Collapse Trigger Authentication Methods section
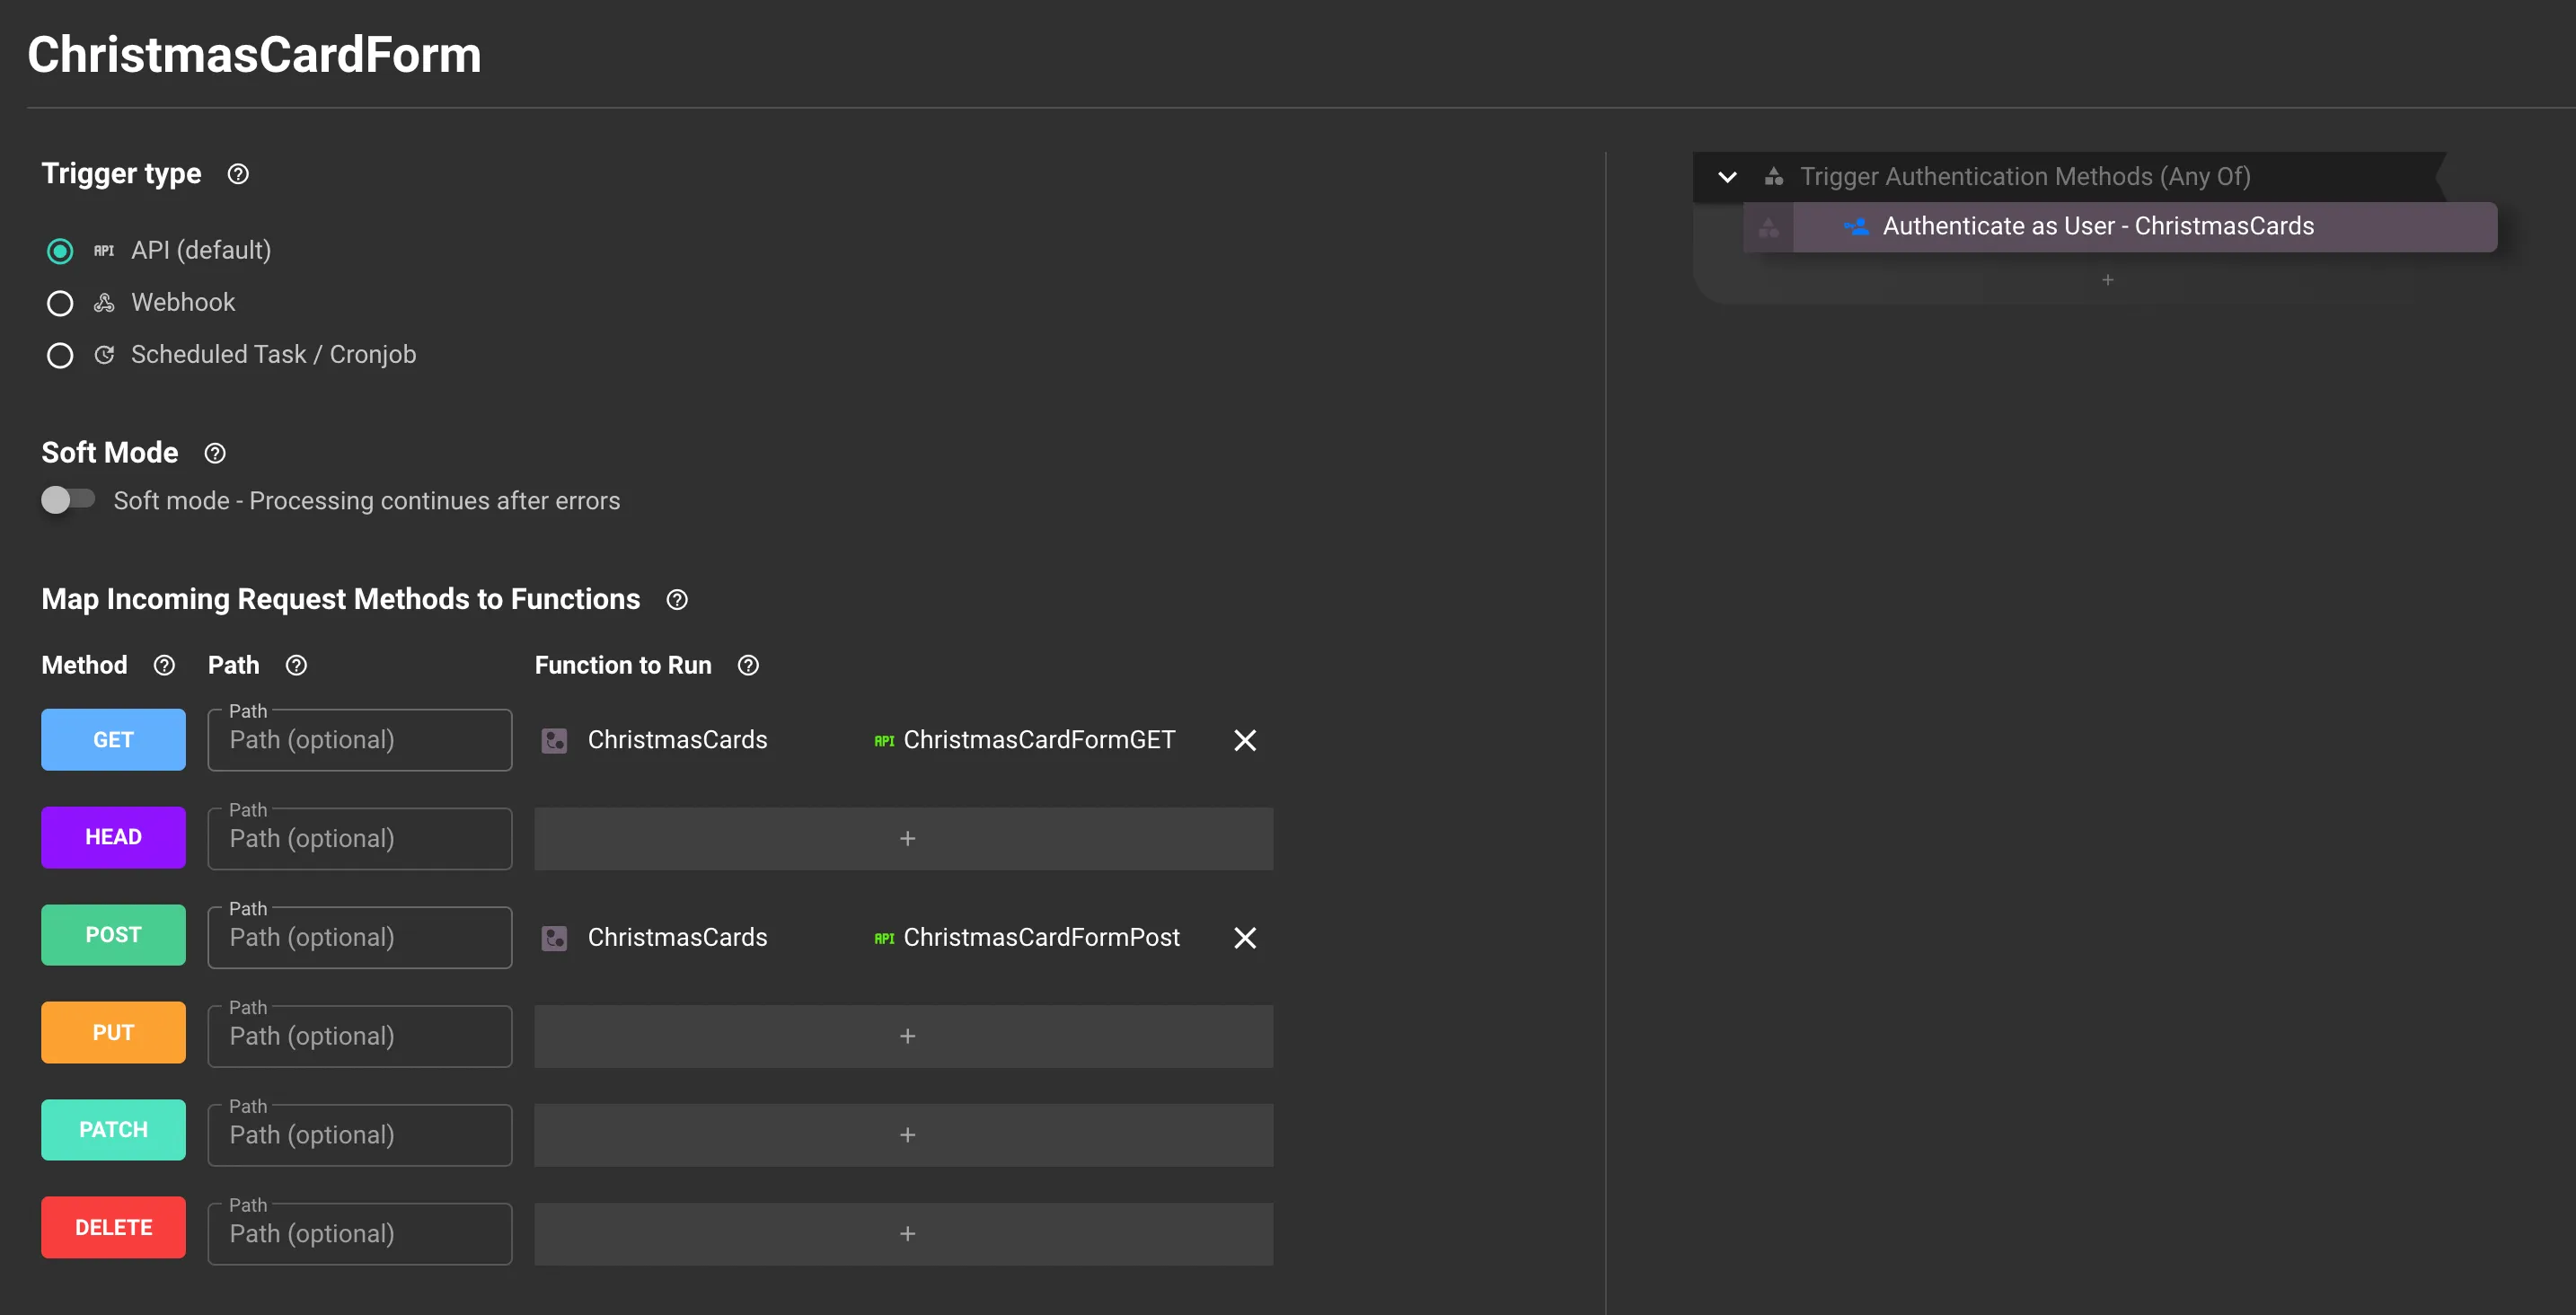2576x1315 pixels. (x=1727, y=177)
